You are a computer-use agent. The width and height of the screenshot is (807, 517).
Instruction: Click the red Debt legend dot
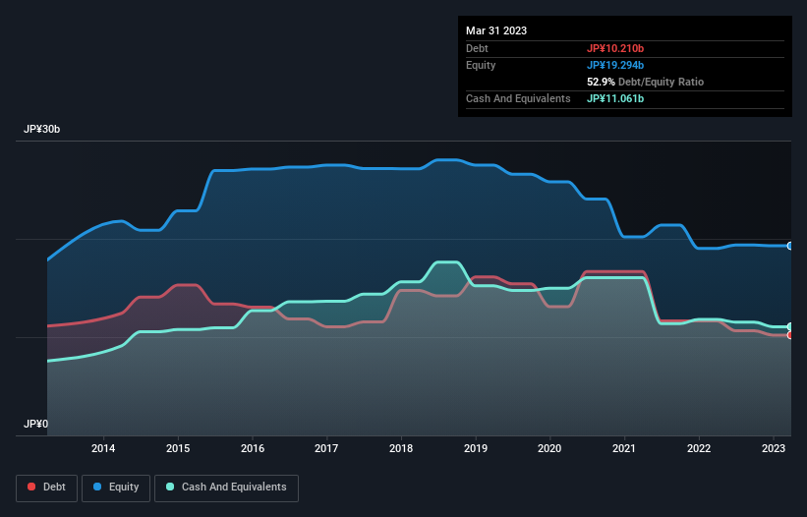click(31, 487)
